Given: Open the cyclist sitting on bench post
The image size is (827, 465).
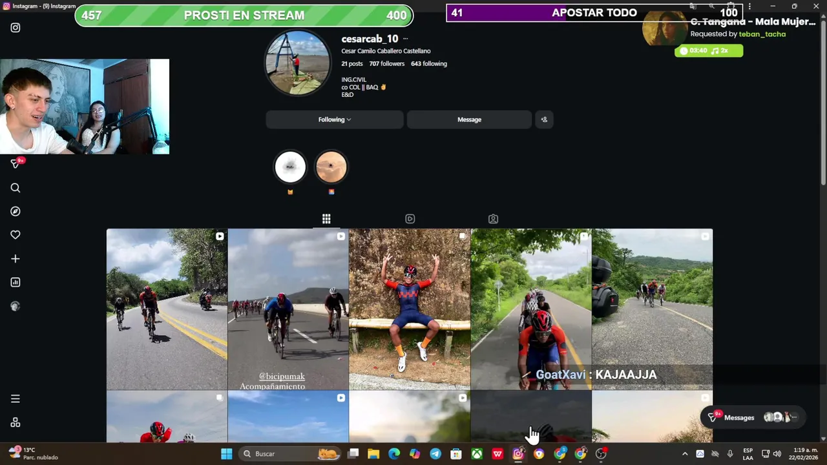Looking at the screenshot, I should [x=410, y=309].
